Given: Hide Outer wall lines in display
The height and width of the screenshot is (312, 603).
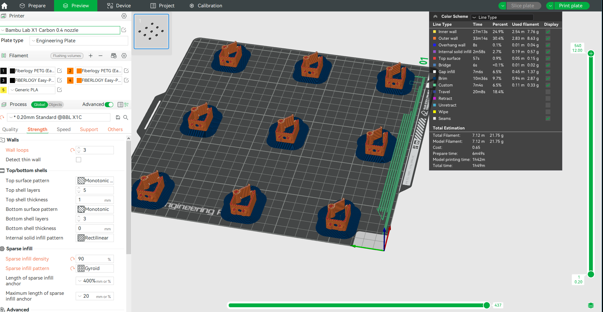Looking at the screenshot, I should 548,38.
